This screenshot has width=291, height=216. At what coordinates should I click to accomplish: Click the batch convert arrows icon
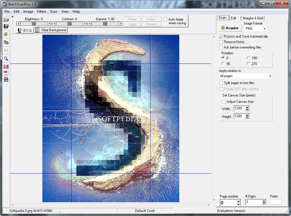[6, 67]
